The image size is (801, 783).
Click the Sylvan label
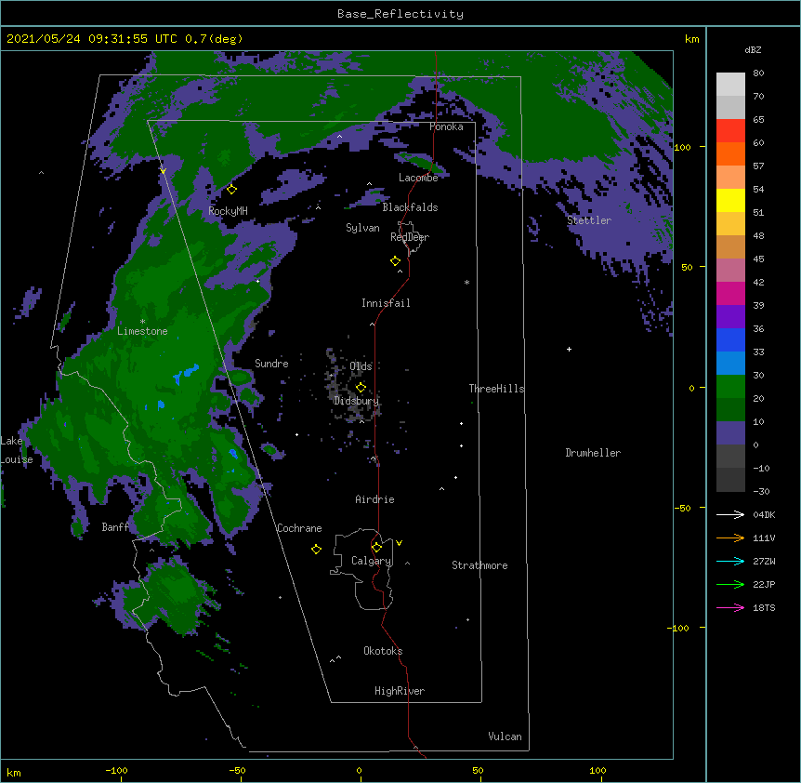click(362, 228)
